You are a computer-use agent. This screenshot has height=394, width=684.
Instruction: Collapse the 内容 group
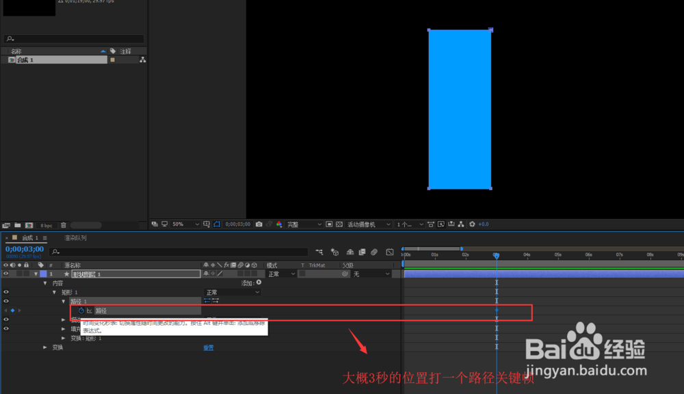point(45,283)
